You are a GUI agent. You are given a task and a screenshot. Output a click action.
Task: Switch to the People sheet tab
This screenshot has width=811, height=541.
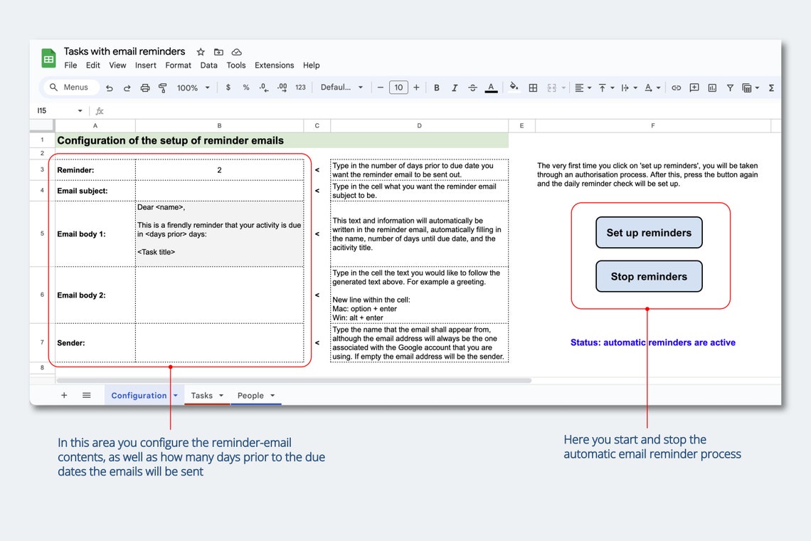[250, 396]
